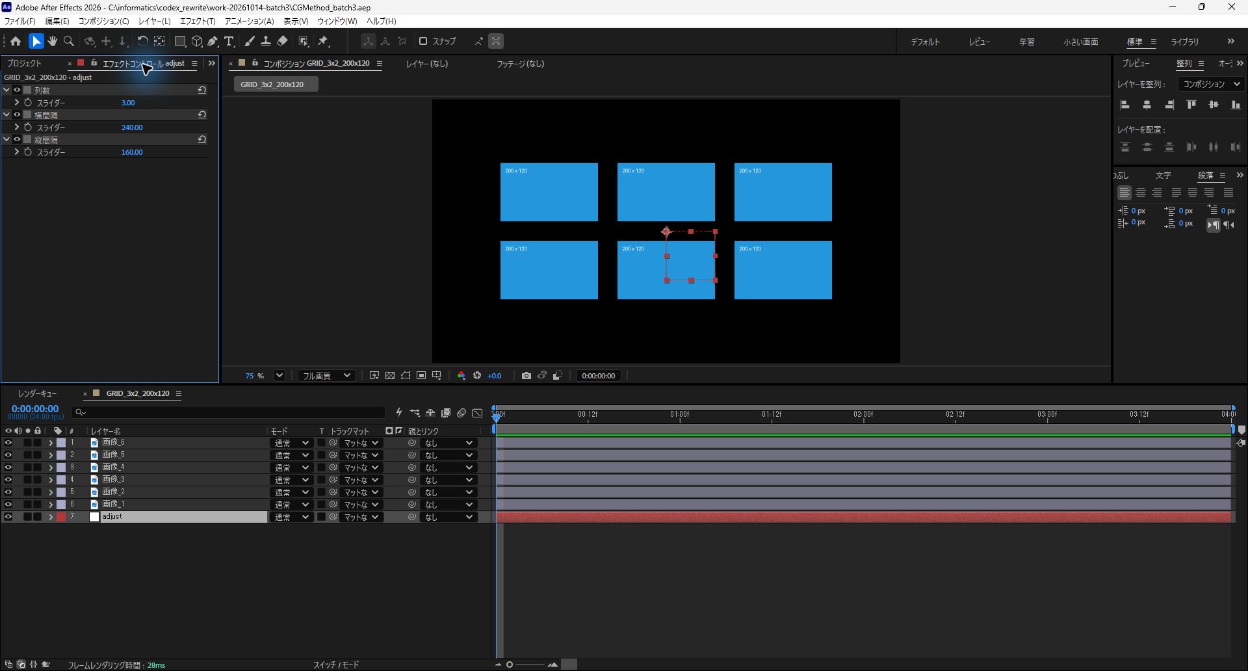
Task: Hide the 画像_1 layer
Action: pyautogui.click(x=8, y=505)
